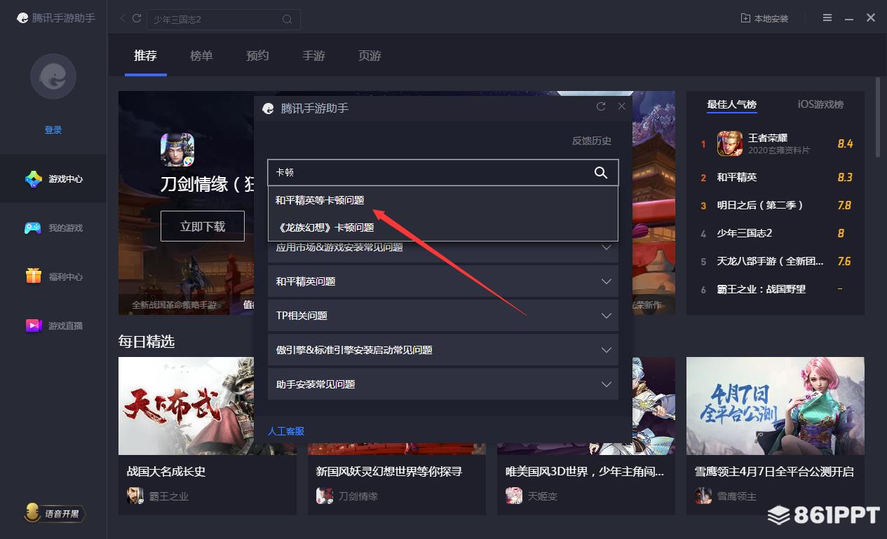Refresh the help dialog
The image size is (887, 539).
pyautogui.click(x=600, y=106)
